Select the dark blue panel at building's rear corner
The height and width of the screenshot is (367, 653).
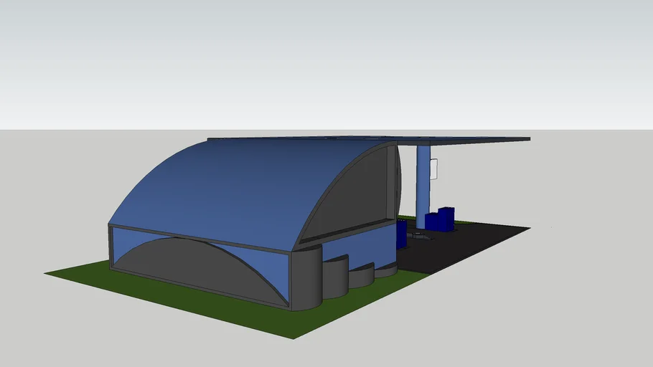pyautogui.click(x=401, y=233)
